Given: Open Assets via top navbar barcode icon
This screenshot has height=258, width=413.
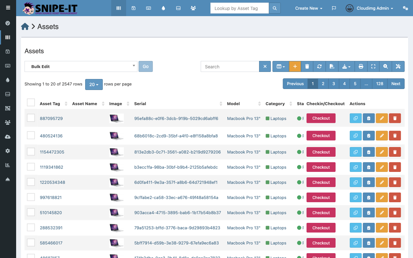Looking at the screenshot, I should [119, 8].
